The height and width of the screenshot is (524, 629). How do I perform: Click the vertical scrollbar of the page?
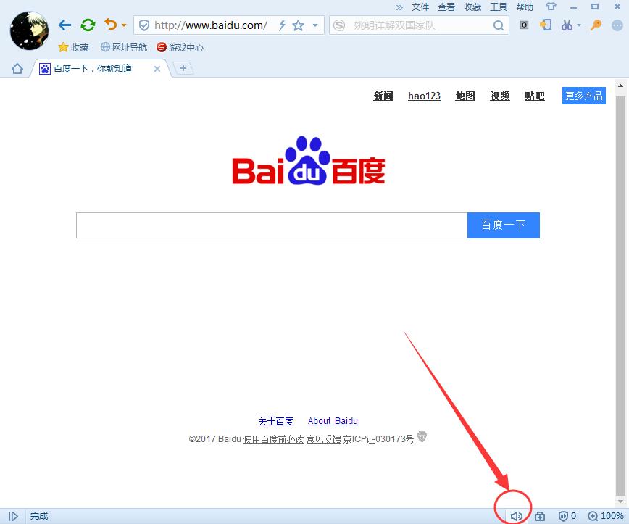point(620,290)
